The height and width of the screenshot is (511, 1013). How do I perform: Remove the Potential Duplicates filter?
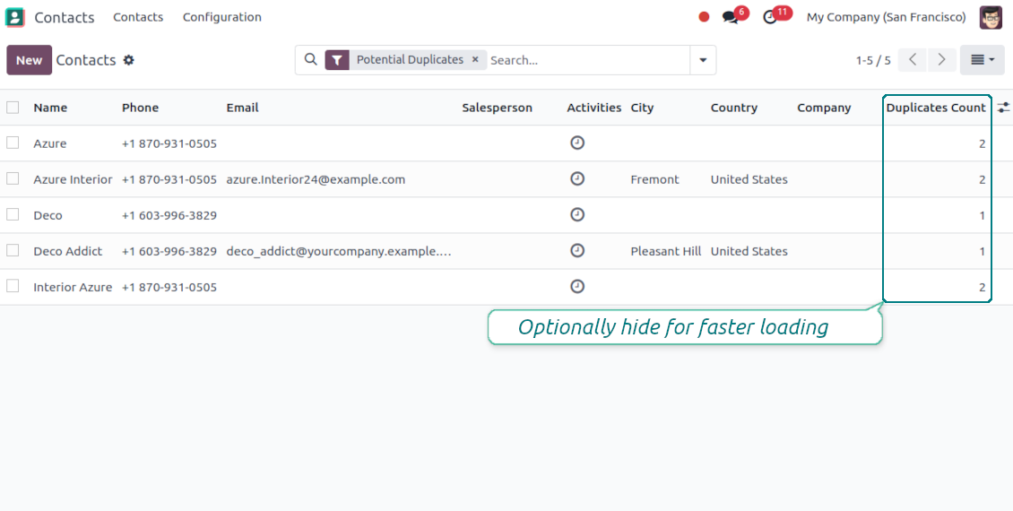coord(475,60)
